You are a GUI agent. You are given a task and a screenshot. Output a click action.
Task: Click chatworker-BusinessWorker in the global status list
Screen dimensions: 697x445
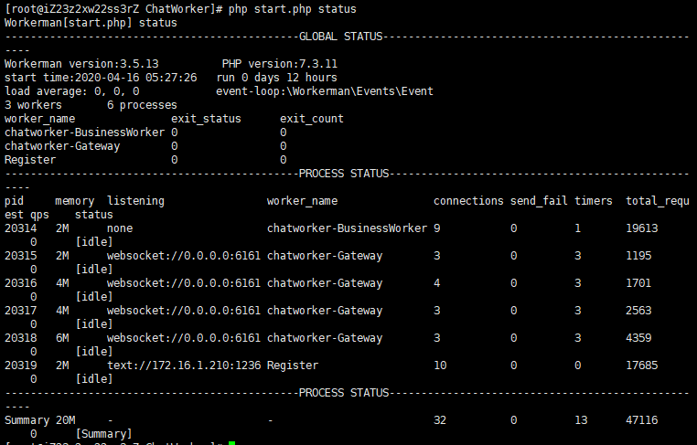click(84, 132)
